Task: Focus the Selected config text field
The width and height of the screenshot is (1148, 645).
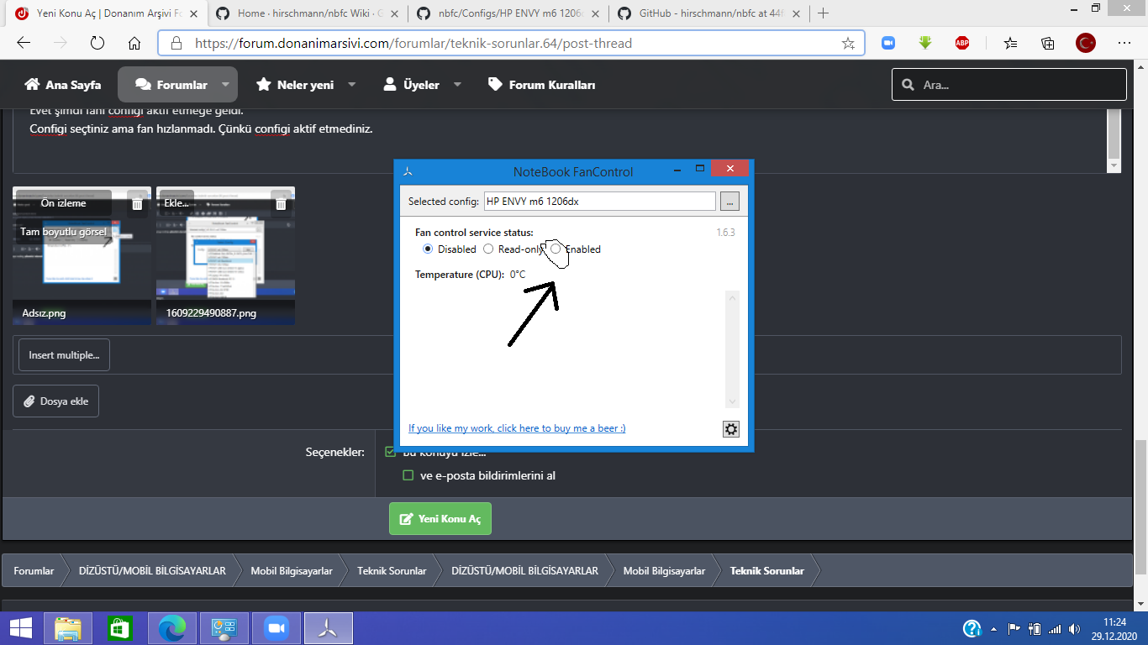Action: click(x=600, y=202)
